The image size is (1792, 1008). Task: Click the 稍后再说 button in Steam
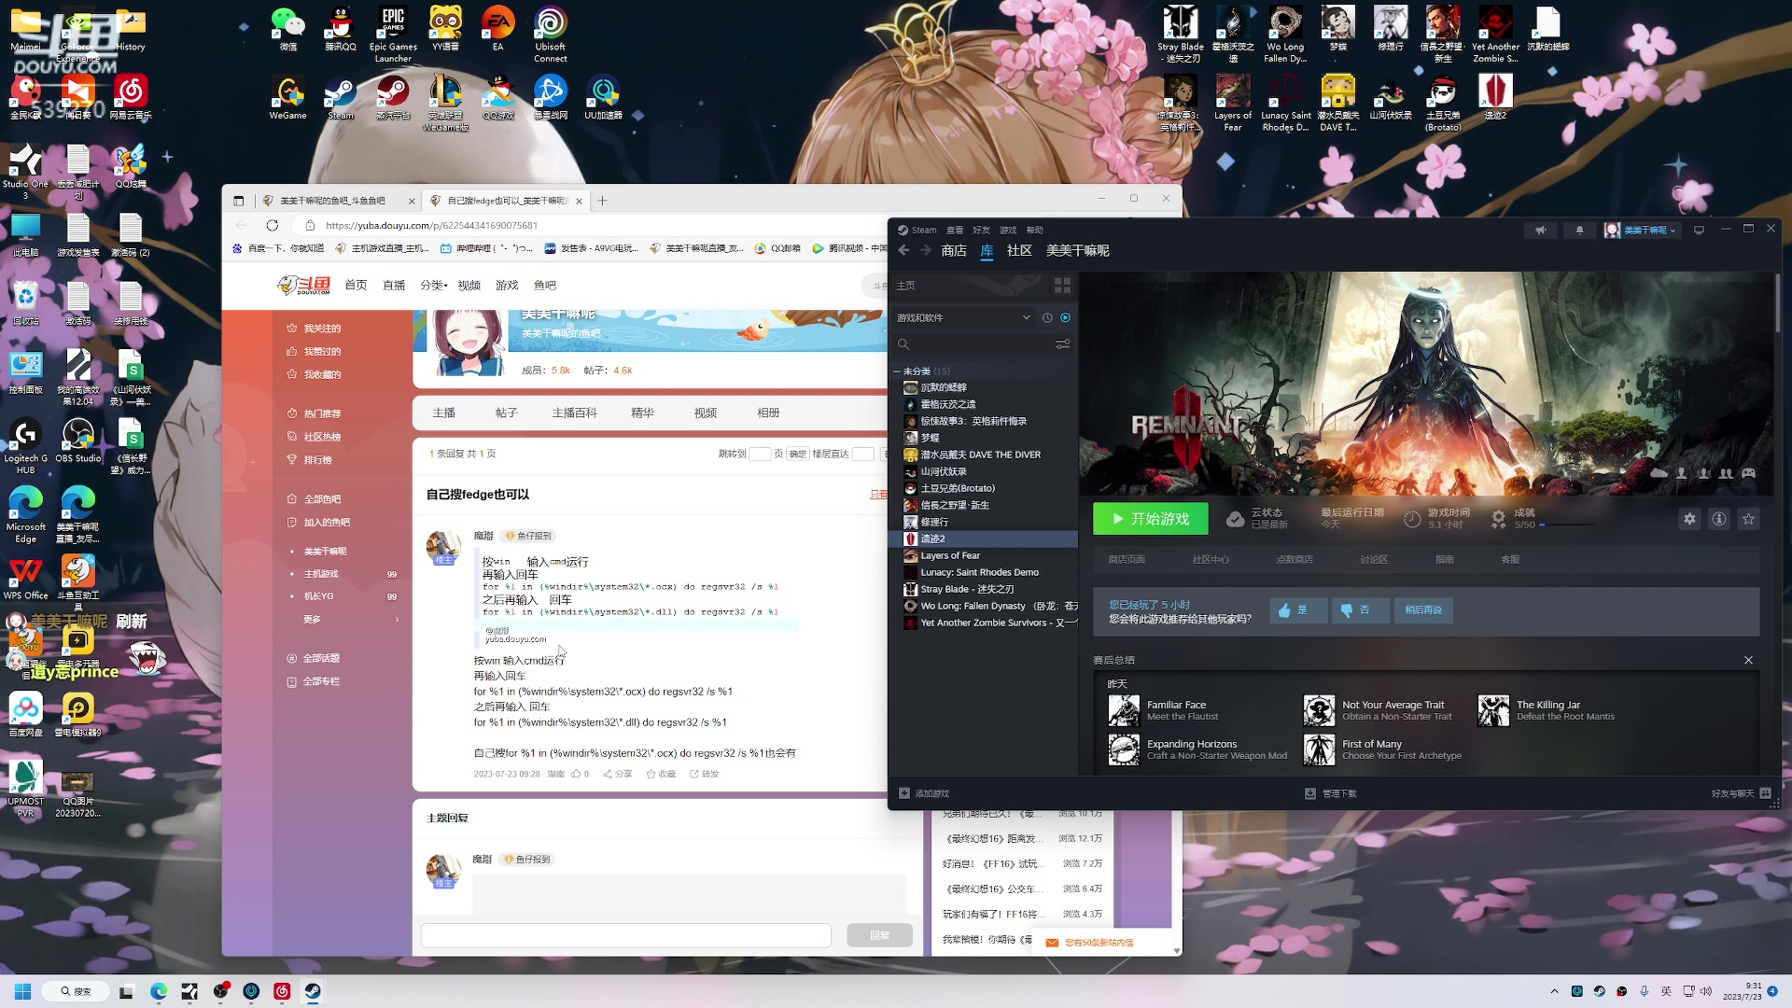point(1423,610)
